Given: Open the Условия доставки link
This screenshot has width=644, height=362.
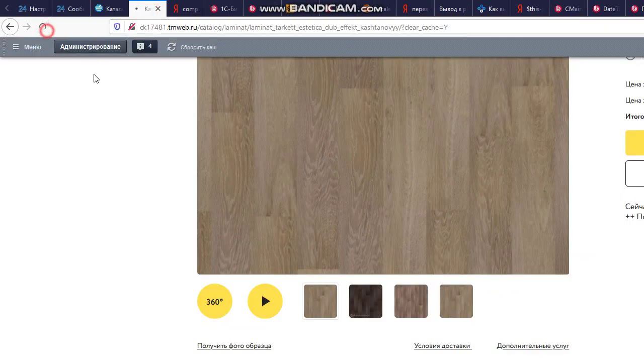Looking at the screenshot, I should click(x=442, y=345).
